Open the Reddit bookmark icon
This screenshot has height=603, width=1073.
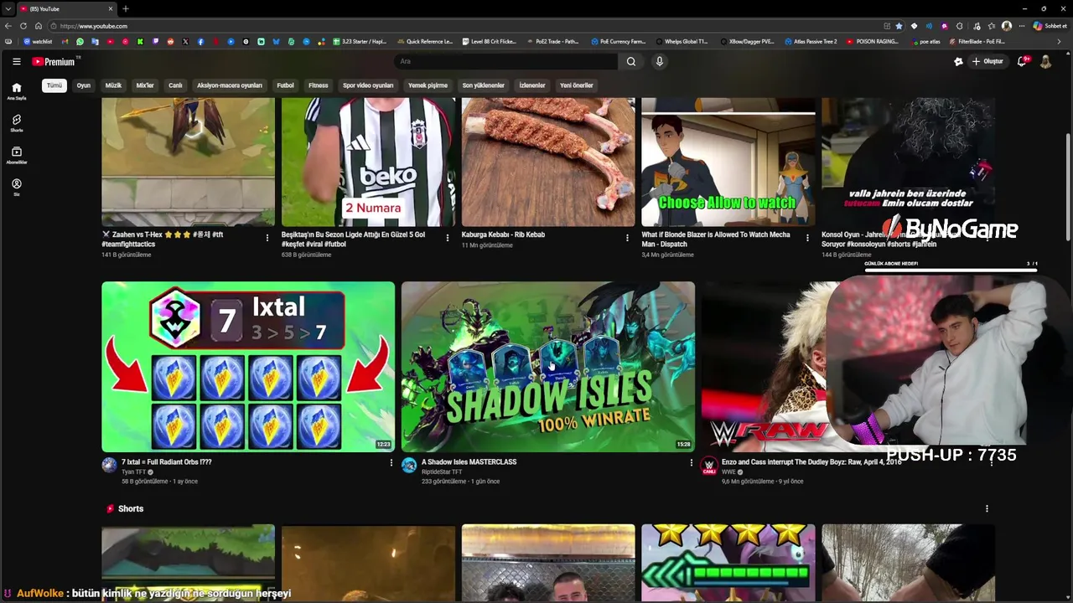click(170, 41)
